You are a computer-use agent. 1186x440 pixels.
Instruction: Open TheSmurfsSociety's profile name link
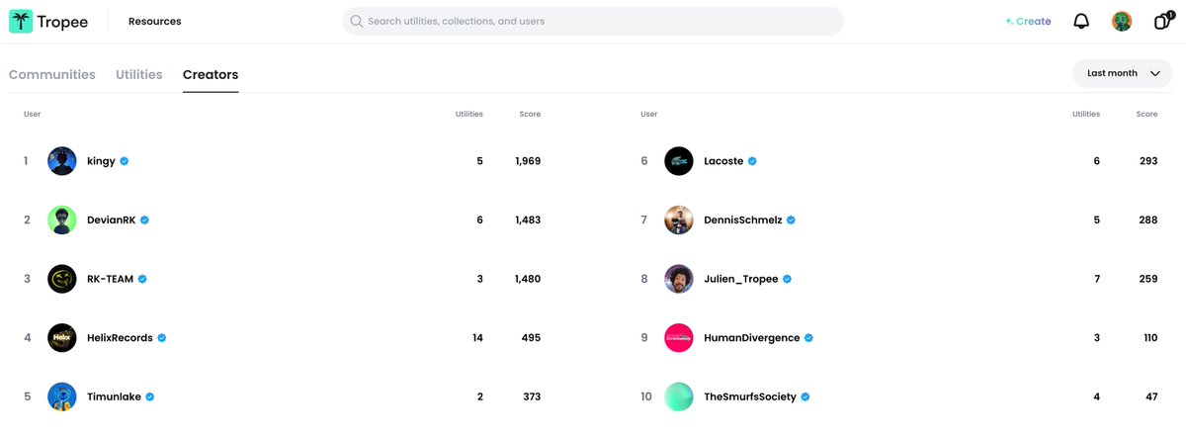pyautogui.click(x=749, y=396)
